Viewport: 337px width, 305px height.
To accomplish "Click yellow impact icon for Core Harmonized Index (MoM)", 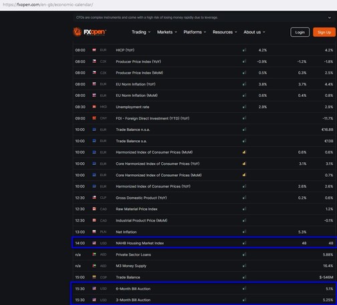I will [x=244, y=175].
